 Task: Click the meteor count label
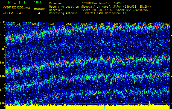tap(39, 9)
